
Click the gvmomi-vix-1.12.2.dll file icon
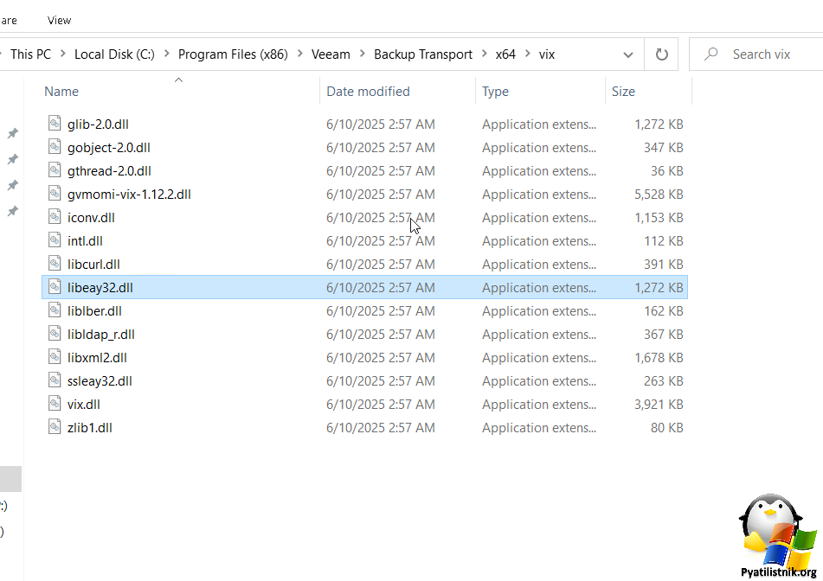55,194
